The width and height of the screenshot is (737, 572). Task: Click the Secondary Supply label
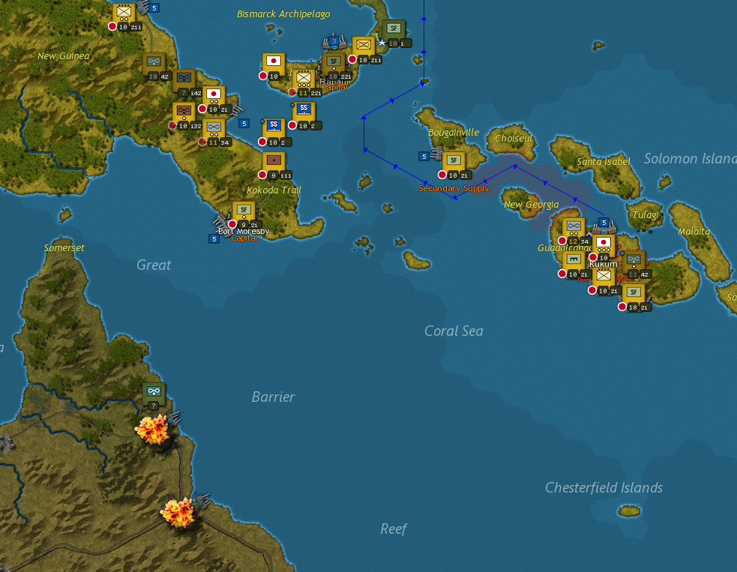[x=454, y=188]
